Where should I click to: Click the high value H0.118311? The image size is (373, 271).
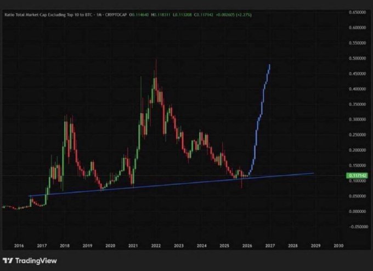pos(161,15)
